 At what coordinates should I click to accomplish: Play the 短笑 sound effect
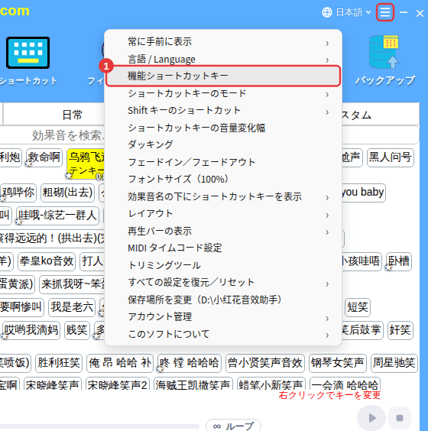tap(358, 307)
